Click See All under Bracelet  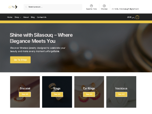click(25, 94)
